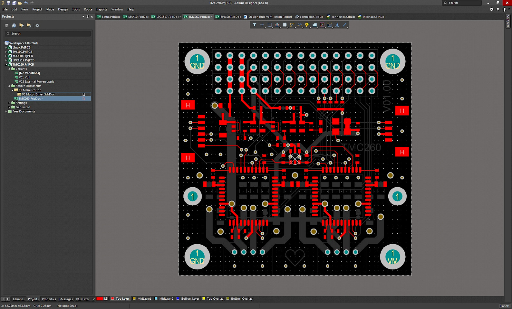This screenshot has height=309, width=512.
Task: Expand the LPC1517.PrjPCB project node
Action: 6,60
